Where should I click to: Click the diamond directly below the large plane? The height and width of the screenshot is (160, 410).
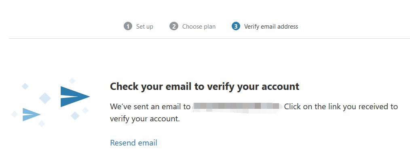pyautogui.click(x=75, y=116)
